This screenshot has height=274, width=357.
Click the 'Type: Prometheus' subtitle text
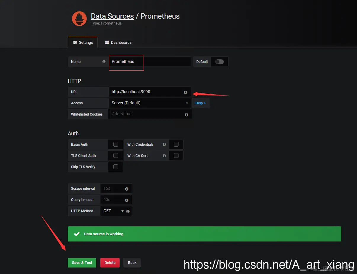(106, 23)
